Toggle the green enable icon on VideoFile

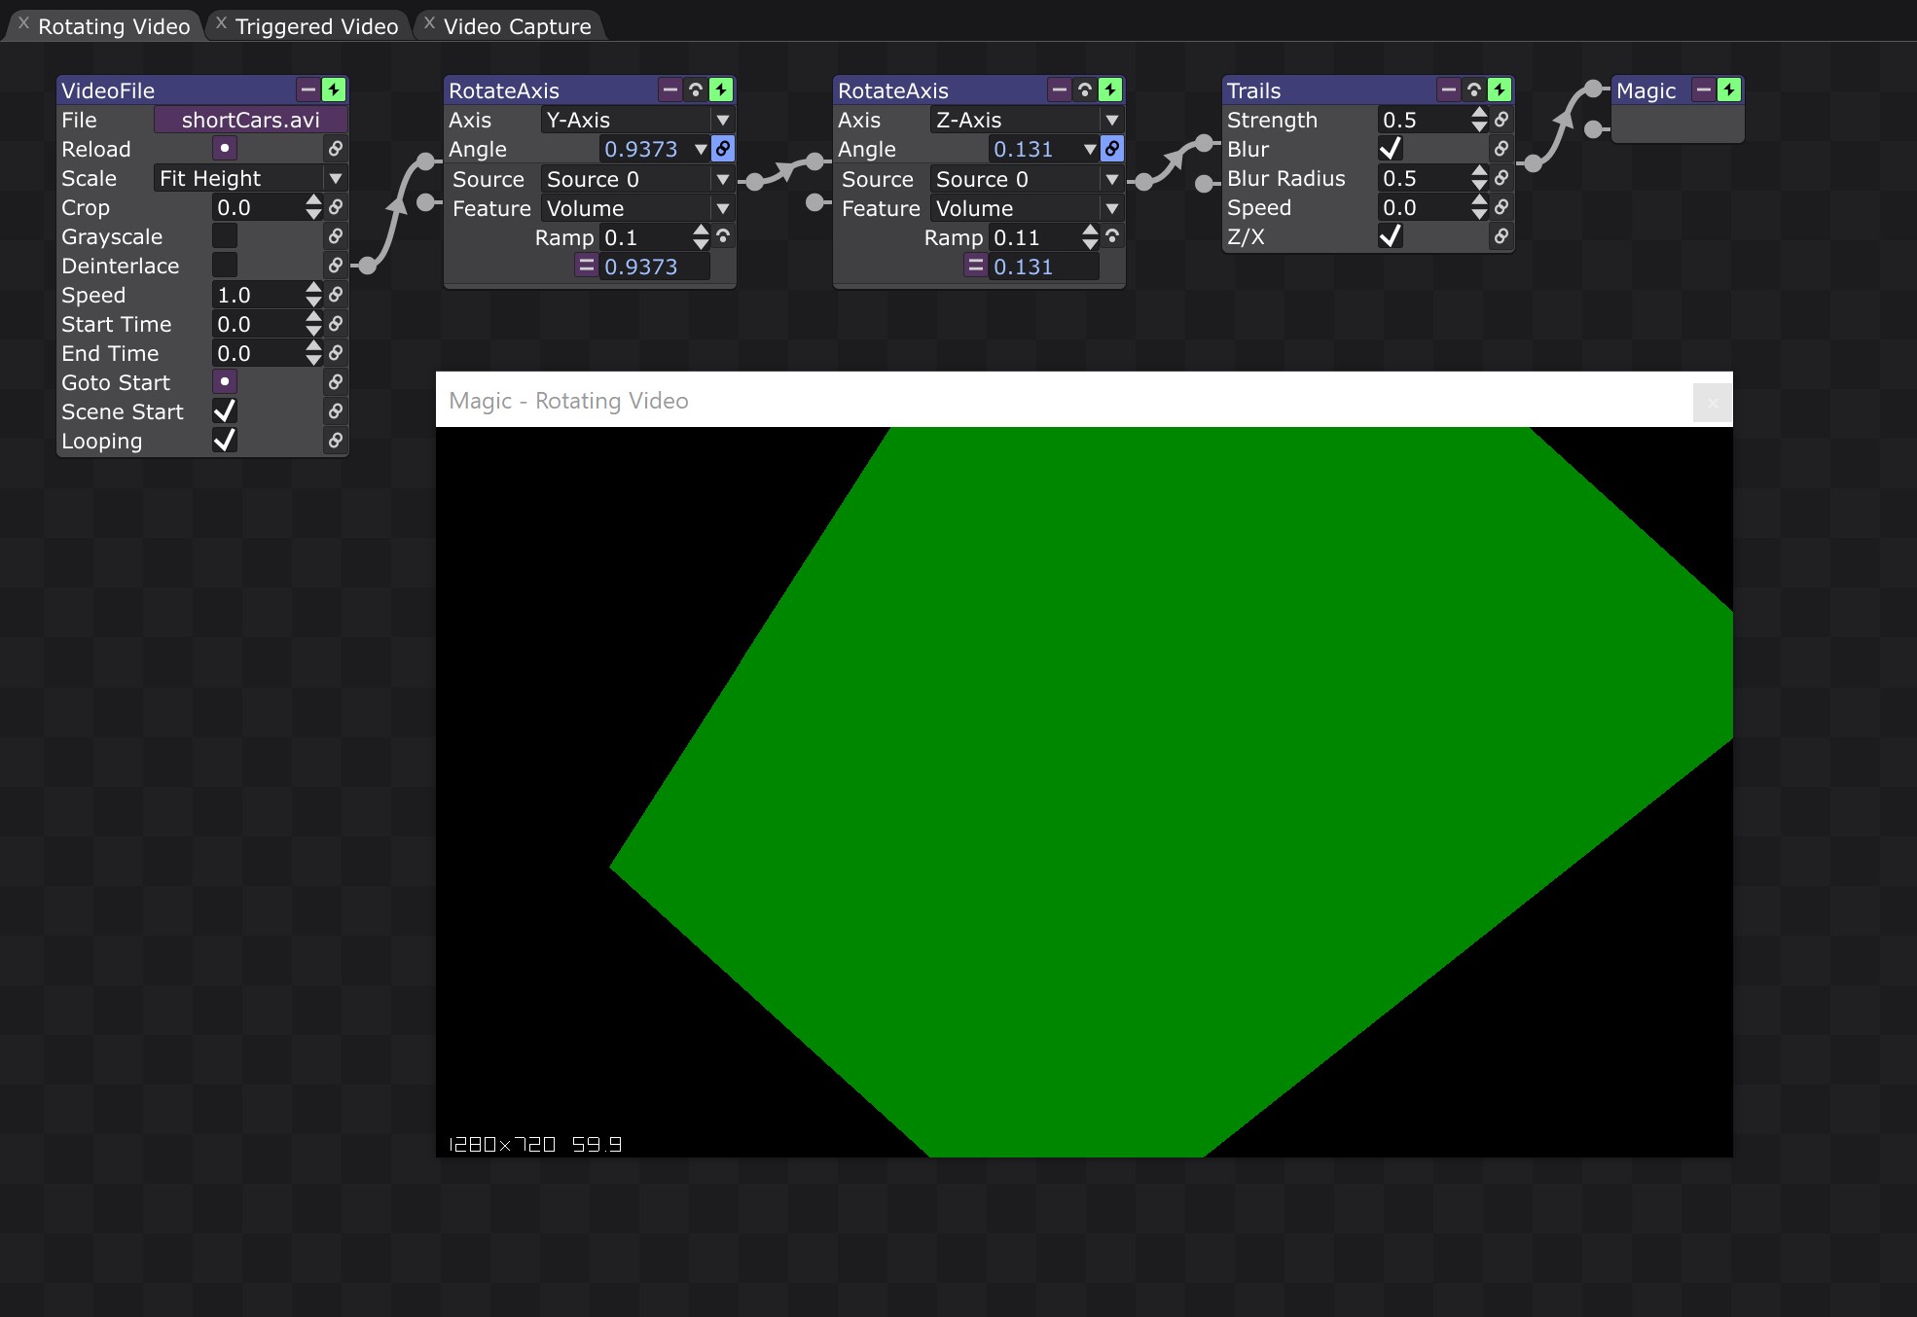(334, 90)
